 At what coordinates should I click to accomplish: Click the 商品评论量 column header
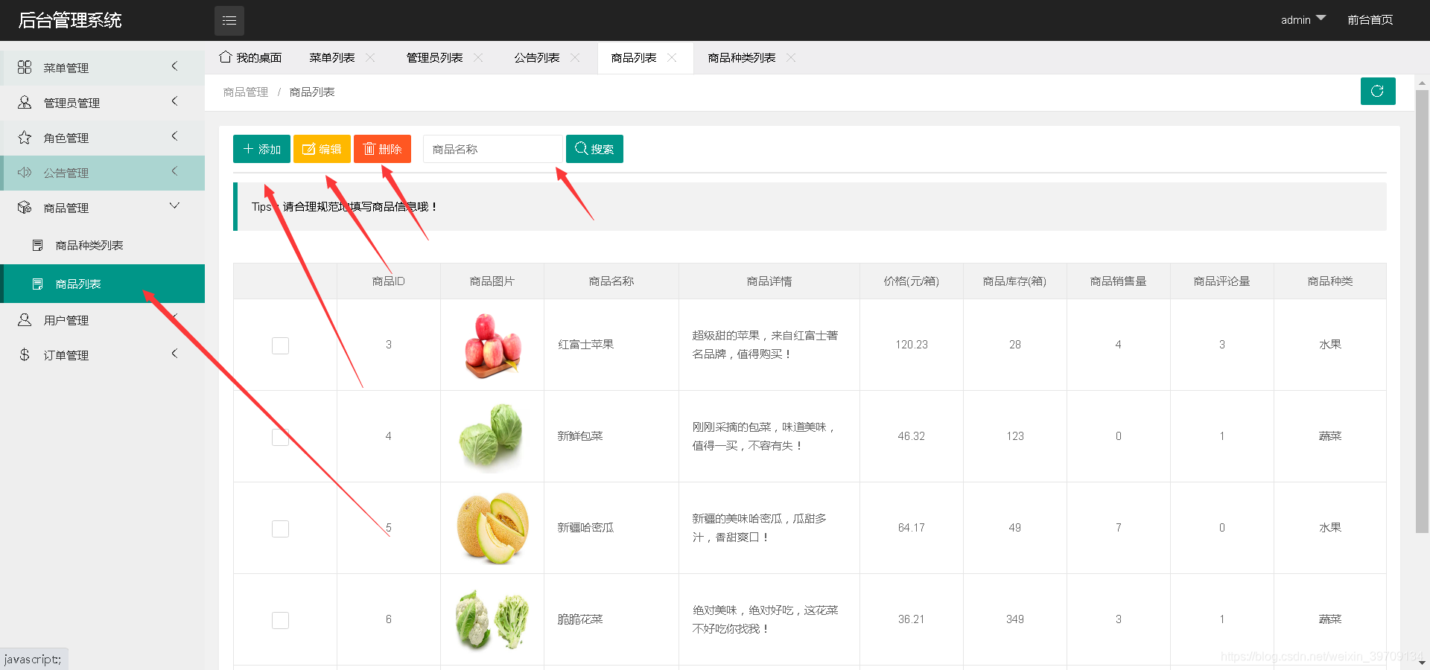pos(1221,281)
